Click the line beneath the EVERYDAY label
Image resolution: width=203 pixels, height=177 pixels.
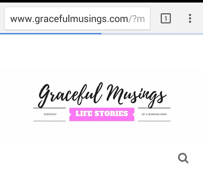coord(49,121)
